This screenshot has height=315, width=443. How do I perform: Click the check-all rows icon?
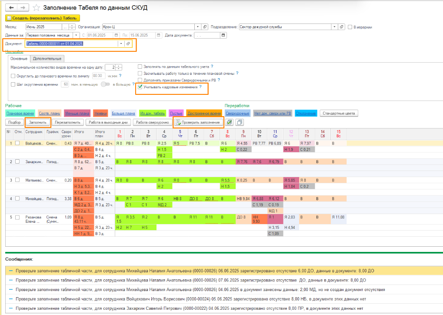point(230,123)
